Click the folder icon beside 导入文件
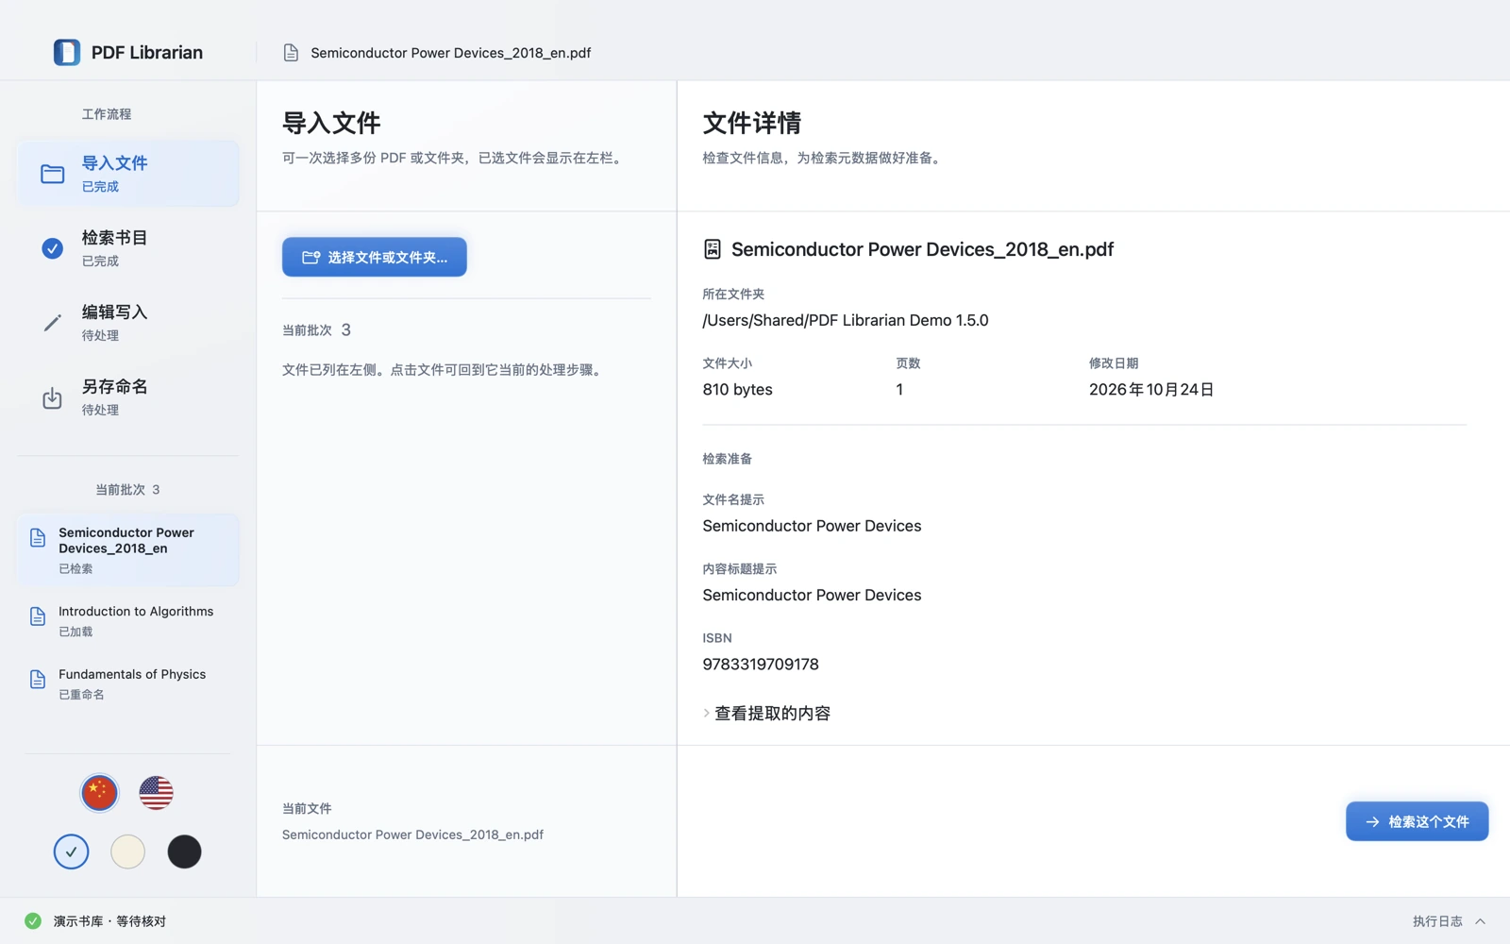The image size is (1510, 944). tap(53, 174)
